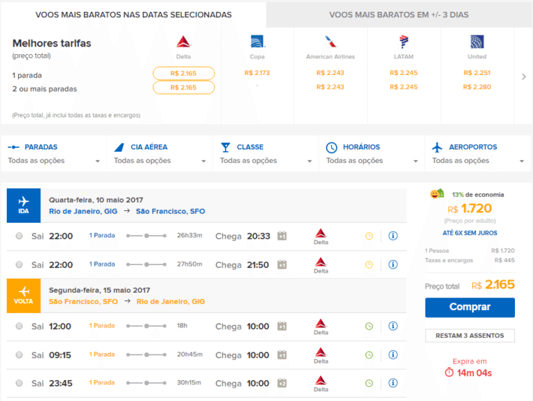533x401 pixels.
Task: Click the Copa airline logo in best fares
Action: (x=257, y=42)
